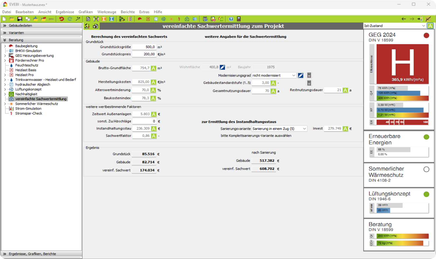The image size is (436, 259).
Task: Click the line chart icon at top right
Action: click(428, 19)
